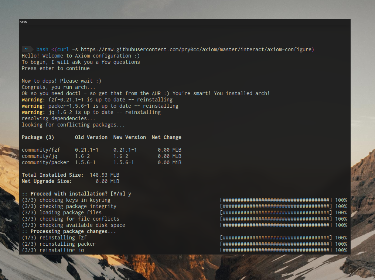This screenshot has height=280, width=375.
Task: Click the community/packer package name
Action: click(x=45, y=162)
